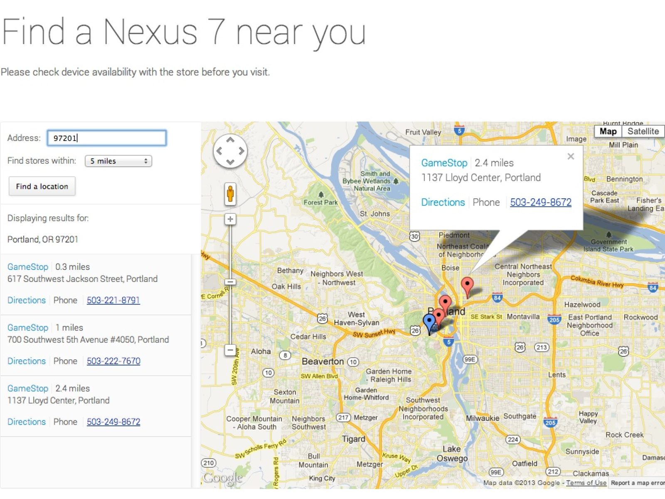Click the Fruit Valley label on the map
Viewport: 665px width, 499px height.
423,132
